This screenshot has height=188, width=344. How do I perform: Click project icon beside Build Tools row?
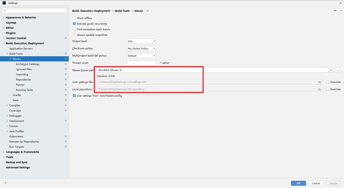(66, 54)
